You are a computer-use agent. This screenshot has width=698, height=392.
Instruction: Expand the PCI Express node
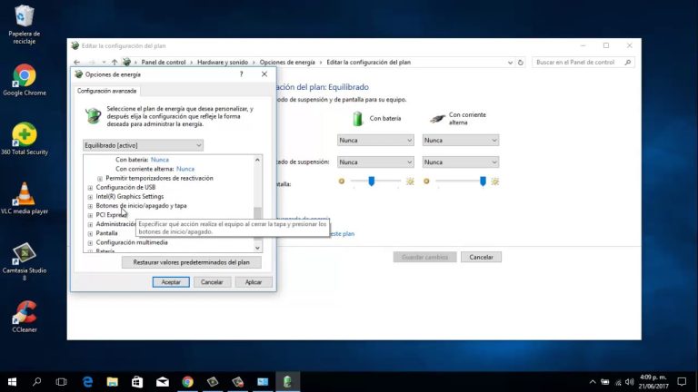[x=90, y=215]
